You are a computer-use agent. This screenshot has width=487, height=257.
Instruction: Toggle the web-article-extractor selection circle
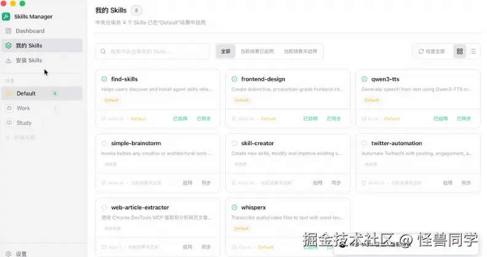(105, 207)
